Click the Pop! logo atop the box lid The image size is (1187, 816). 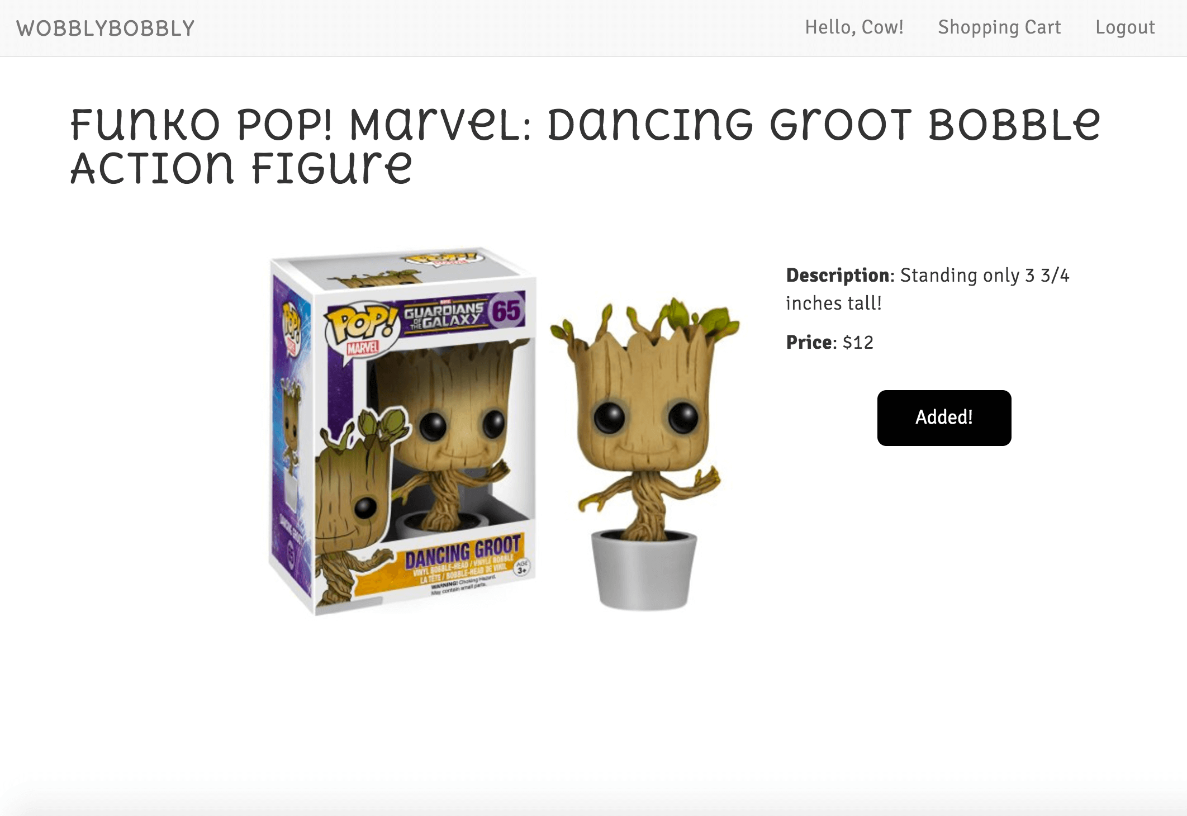[441, 258]
